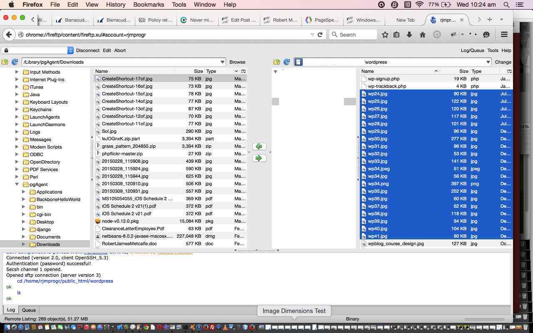Open URL bar history dropdown arrow
533x333 pixels.
pyautogui.click(x=312, y=35)
